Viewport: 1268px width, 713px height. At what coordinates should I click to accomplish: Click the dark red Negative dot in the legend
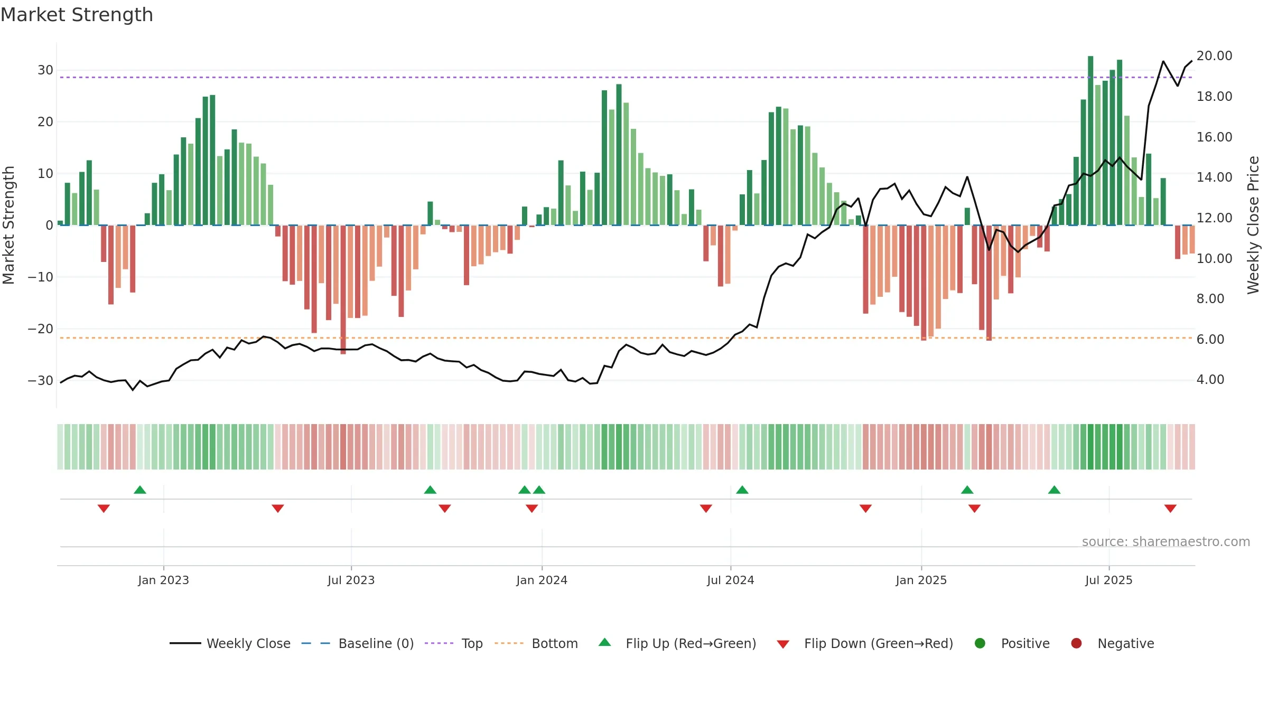1076,643
